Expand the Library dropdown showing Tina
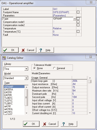This screenshot has width=97, height=130. (16, 69)
